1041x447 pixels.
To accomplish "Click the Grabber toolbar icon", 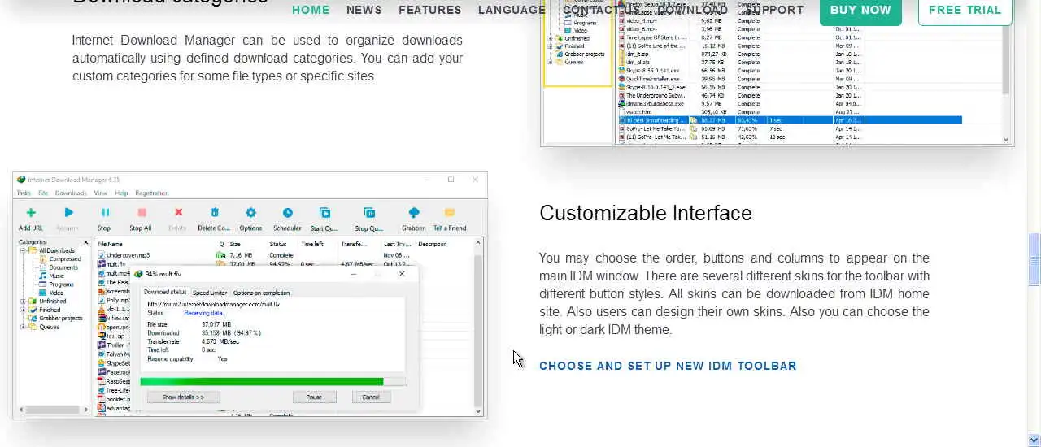I will [413, 213].
